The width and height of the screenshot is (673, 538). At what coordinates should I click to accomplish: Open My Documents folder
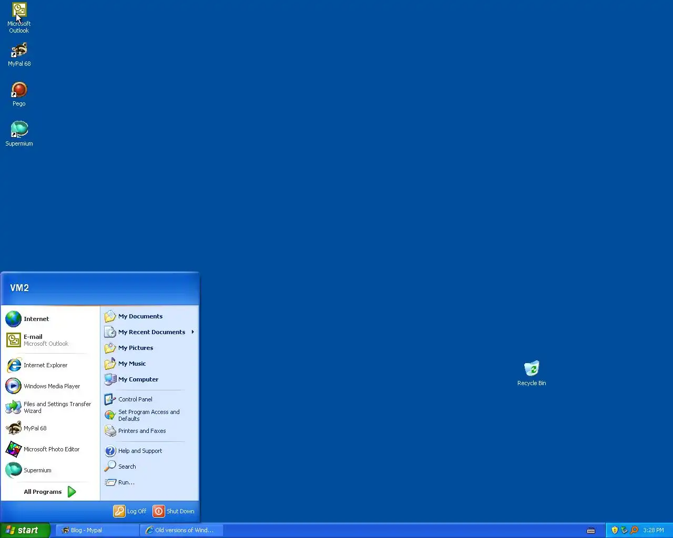pyautogui.click(x=149, y=316)
